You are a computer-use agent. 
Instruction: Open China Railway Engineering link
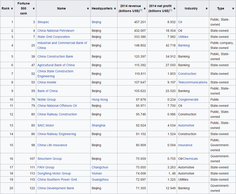[x=56, y=134]
